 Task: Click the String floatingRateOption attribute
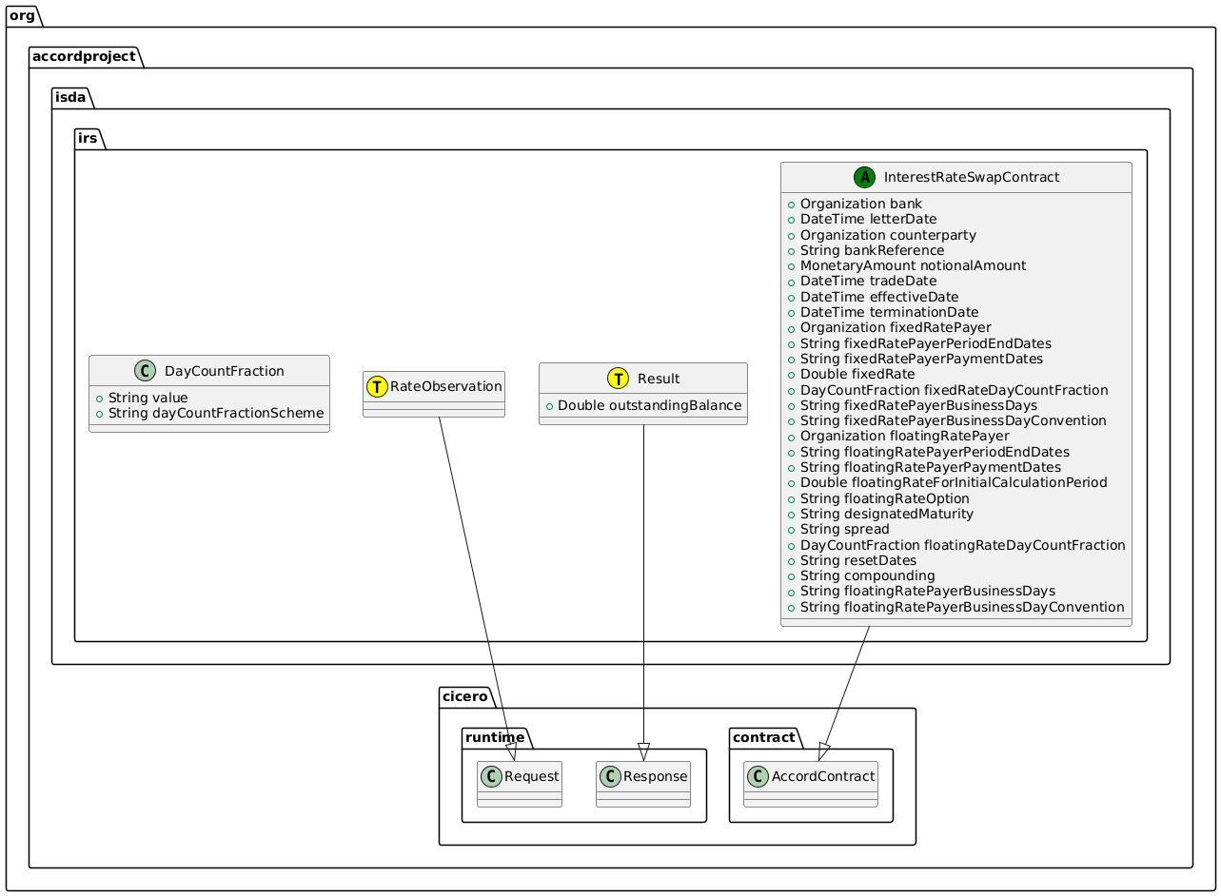point(884,498)
